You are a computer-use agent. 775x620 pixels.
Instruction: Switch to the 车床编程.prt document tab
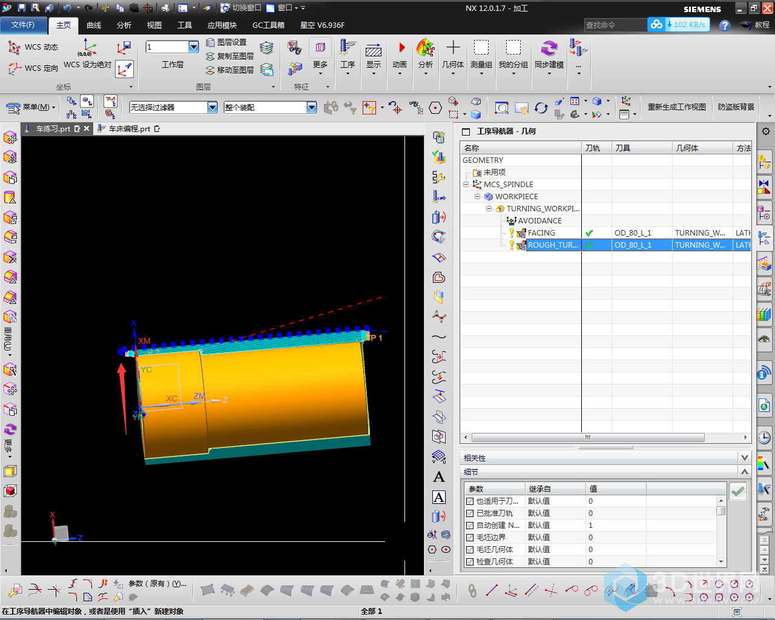click(x=129, y=128)
